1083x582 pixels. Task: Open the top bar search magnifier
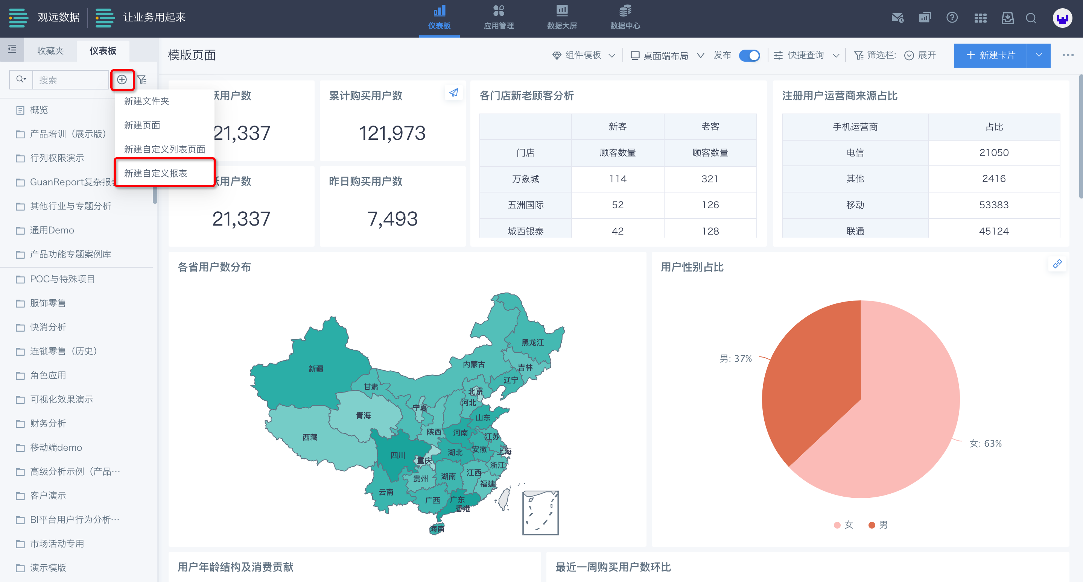tap(1030, 18)
